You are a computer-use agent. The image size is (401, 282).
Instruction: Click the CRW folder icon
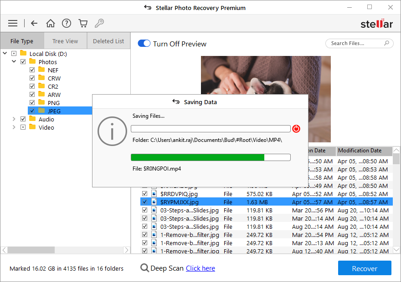(x=41, y=78)
